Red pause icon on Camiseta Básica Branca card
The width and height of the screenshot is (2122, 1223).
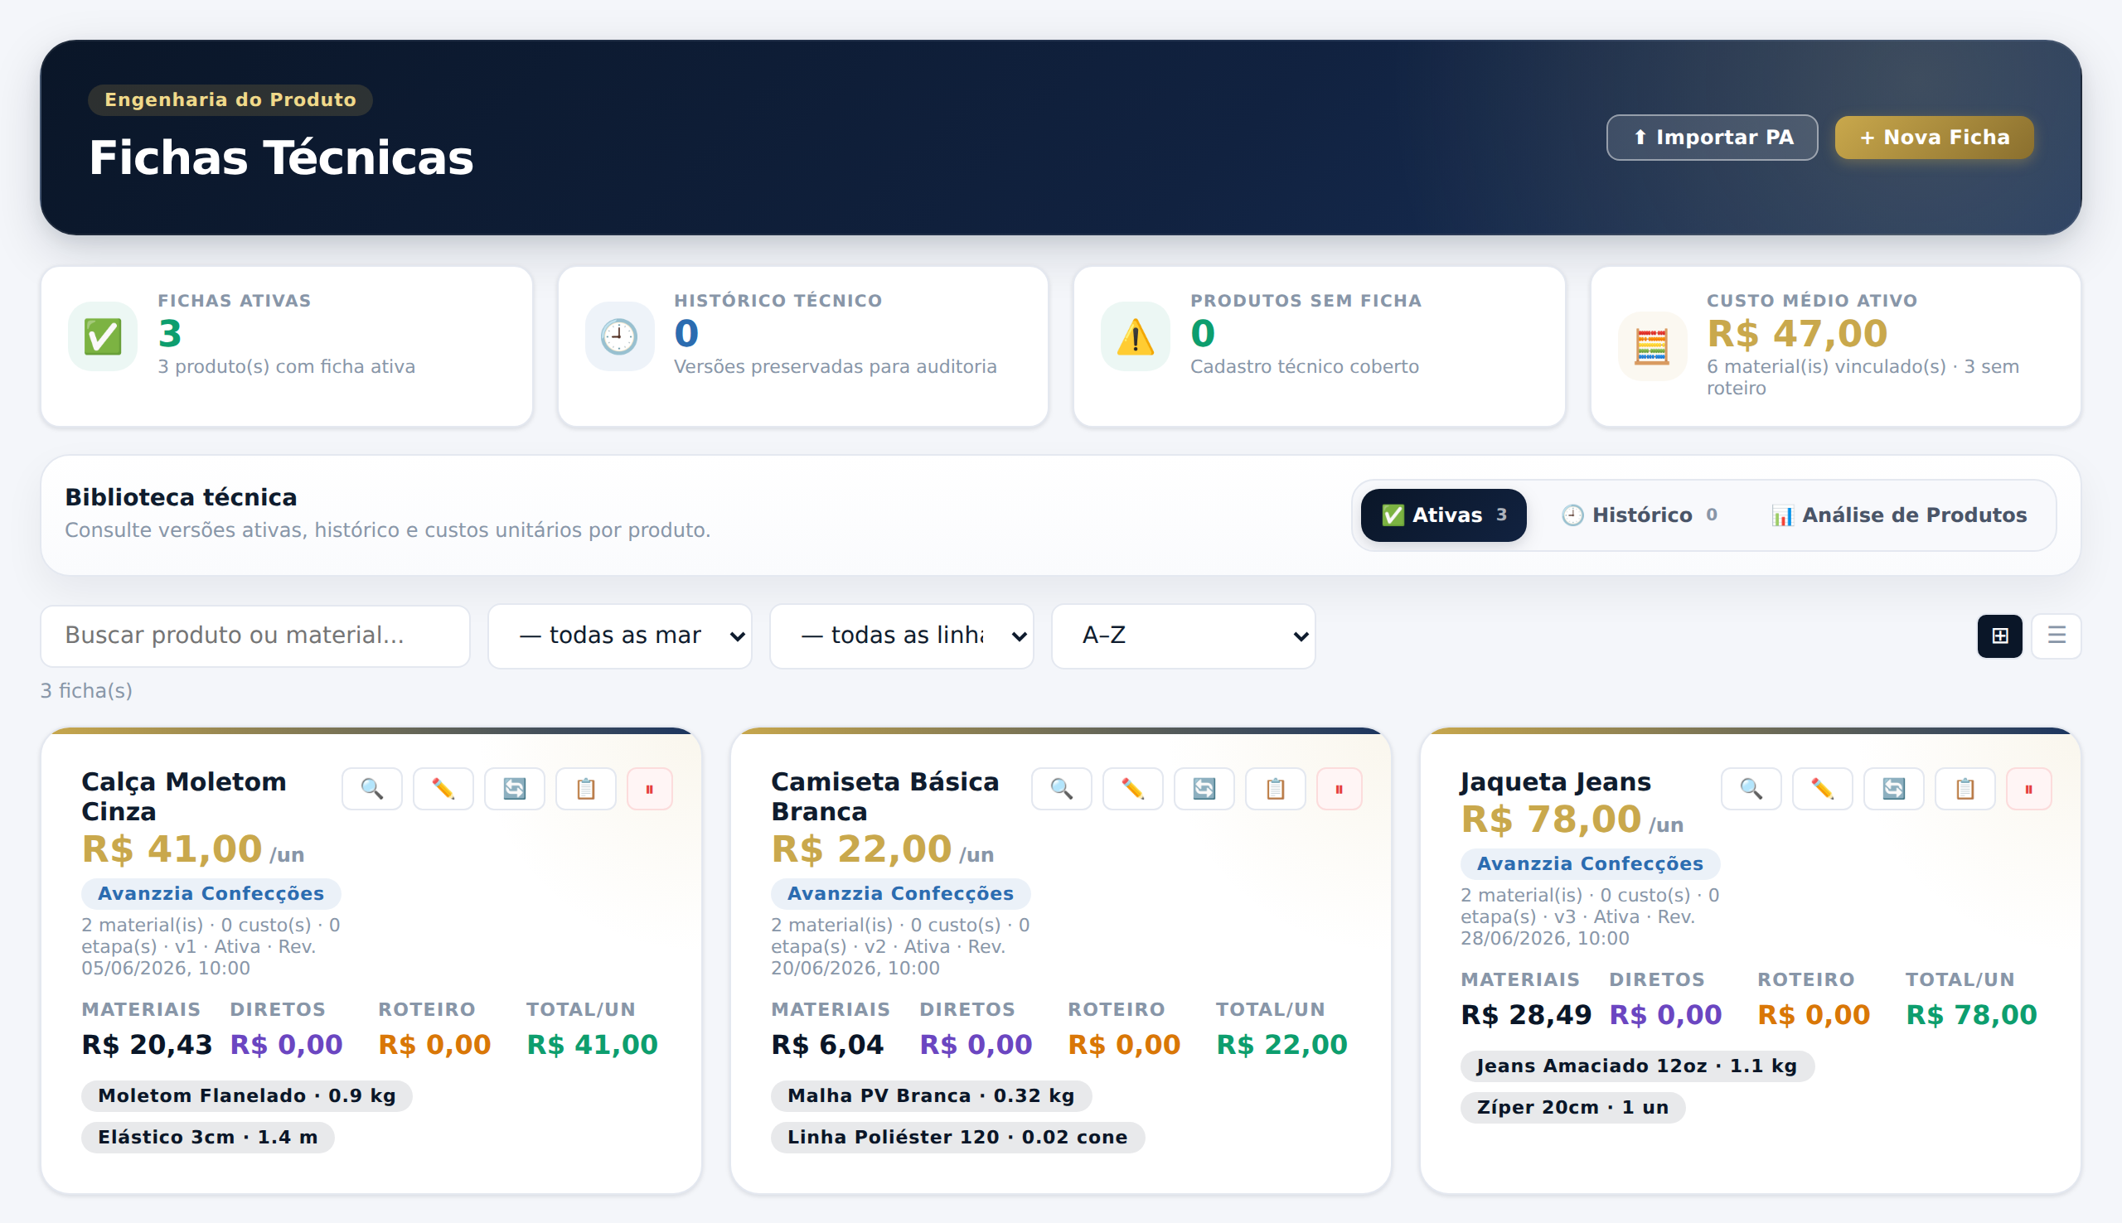[1339, 789]
